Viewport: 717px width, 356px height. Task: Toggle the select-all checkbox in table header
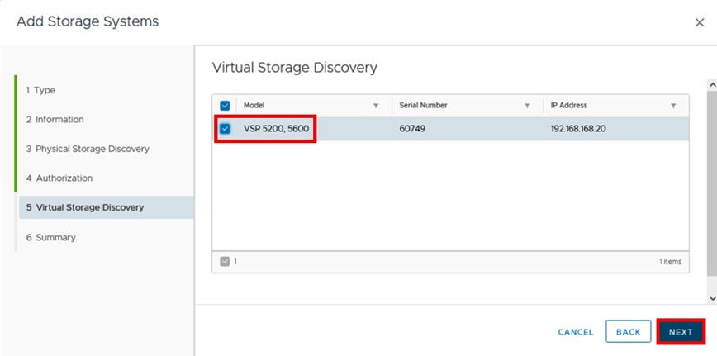225,106
